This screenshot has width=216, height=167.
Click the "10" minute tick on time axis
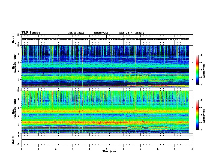(x=192, y=149)
